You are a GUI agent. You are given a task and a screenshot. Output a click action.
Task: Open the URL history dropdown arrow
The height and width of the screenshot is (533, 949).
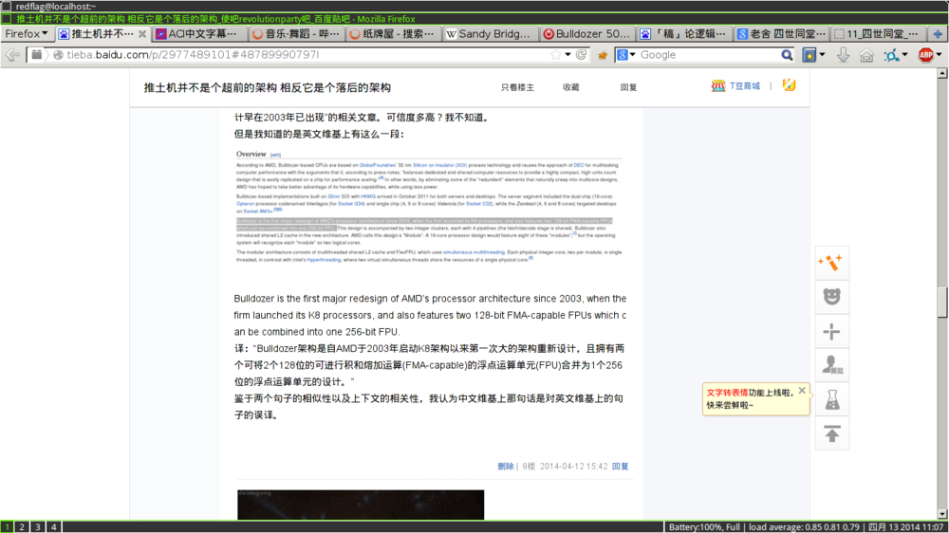coord(568,54)
